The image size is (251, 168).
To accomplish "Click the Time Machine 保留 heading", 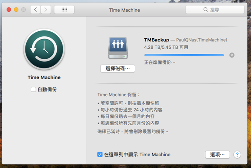I will click(118, 95).
